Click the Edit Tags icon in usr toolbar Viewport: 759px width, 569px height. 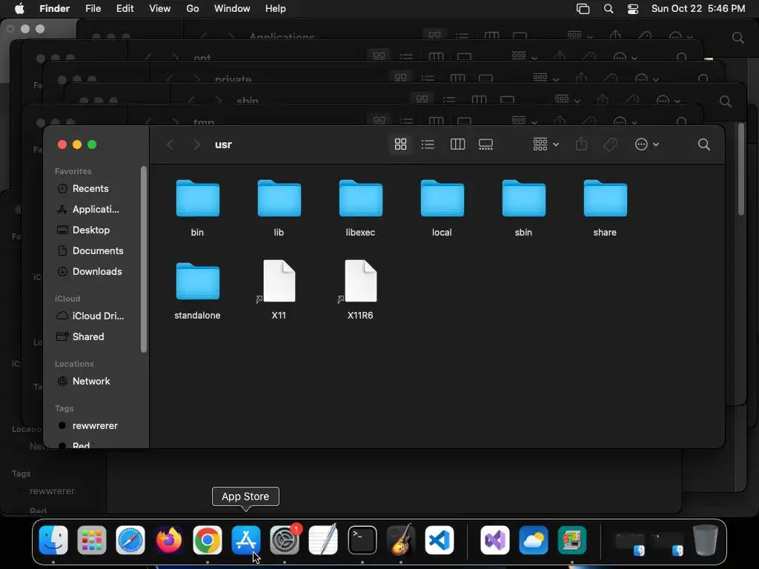611,144
